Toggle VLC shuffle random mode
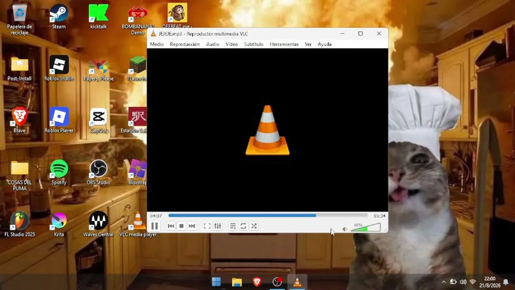Screen dimensions: 515x290 pos(254,226)
